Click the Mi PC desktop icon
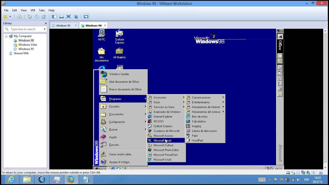The image size is (329, 185). pyautogui.click(x=102, y=35)
